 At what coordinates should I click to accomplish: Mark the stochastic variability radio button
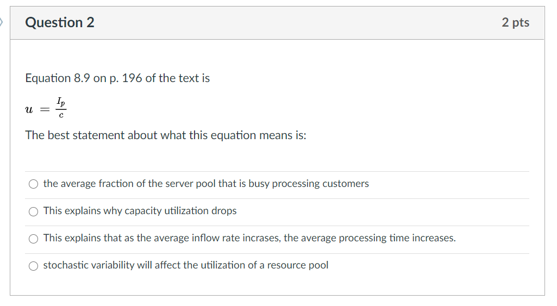click(34, 266)
